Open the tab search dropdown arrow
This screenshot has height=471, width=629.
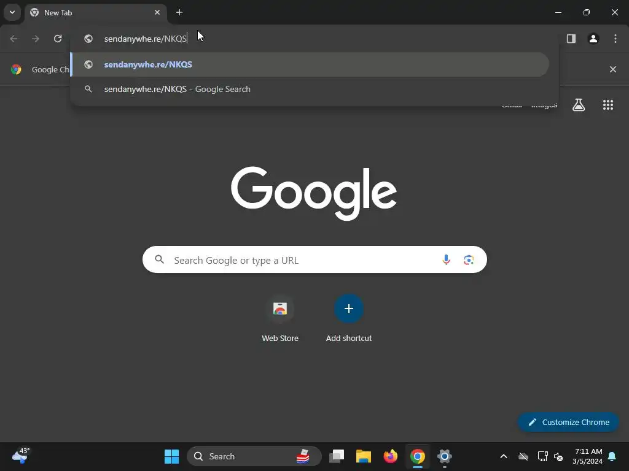(12, 12)
